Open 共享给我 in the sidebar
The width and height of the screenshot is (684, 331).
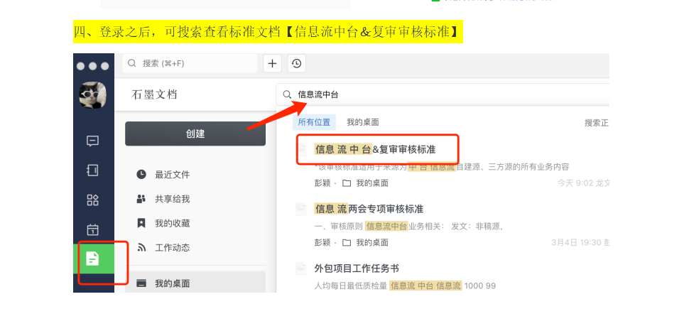pyautogui.click(x=173, y=200)
